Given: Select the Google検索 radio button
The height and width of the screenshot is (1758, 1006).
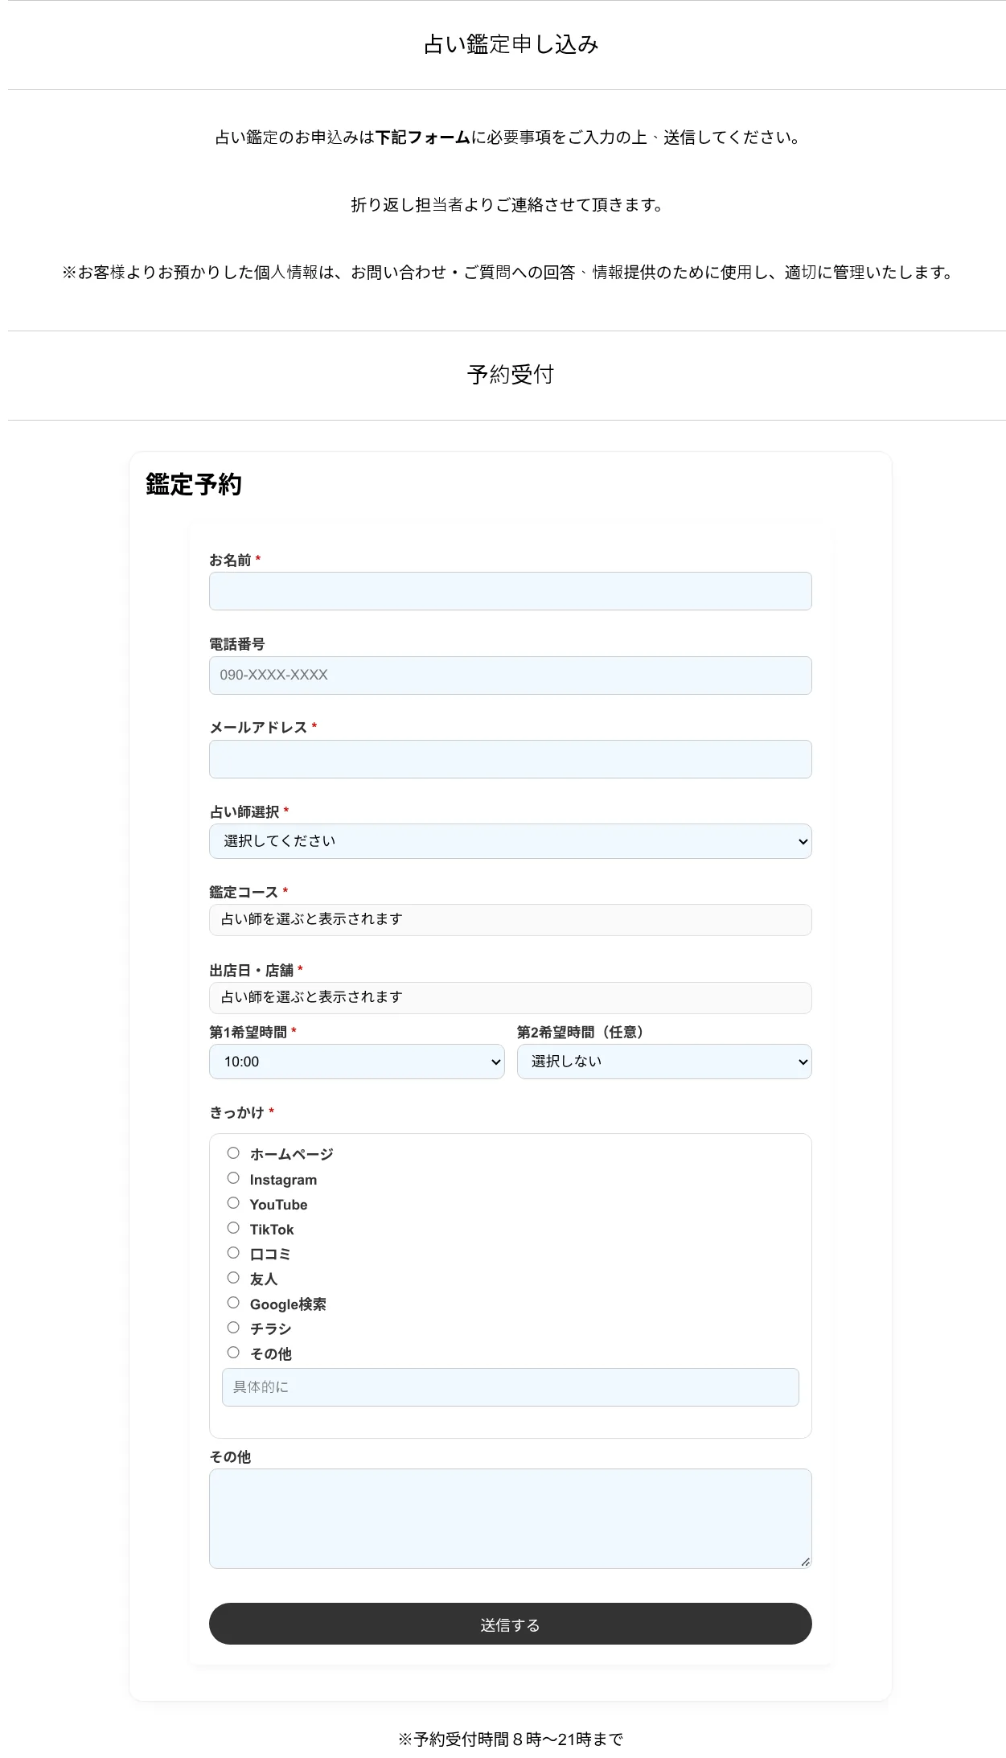Looking at the screenshot, I should (x=233, y=1303).
